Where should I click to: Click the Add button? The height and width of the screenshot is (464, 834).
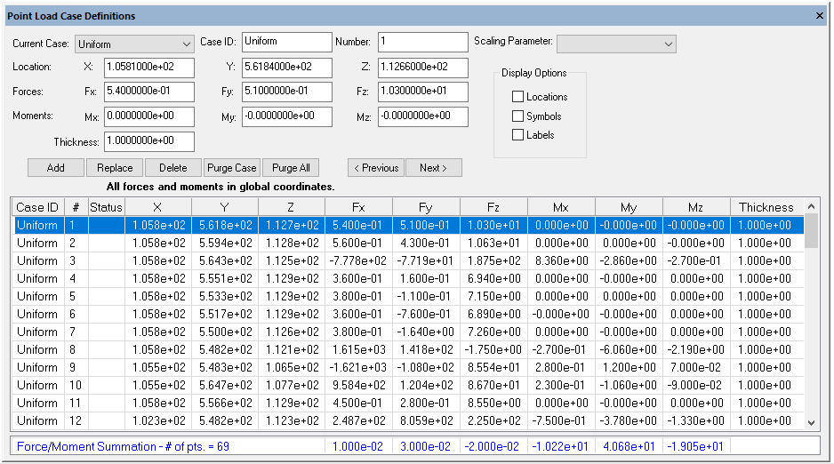(x=55, y=168)
